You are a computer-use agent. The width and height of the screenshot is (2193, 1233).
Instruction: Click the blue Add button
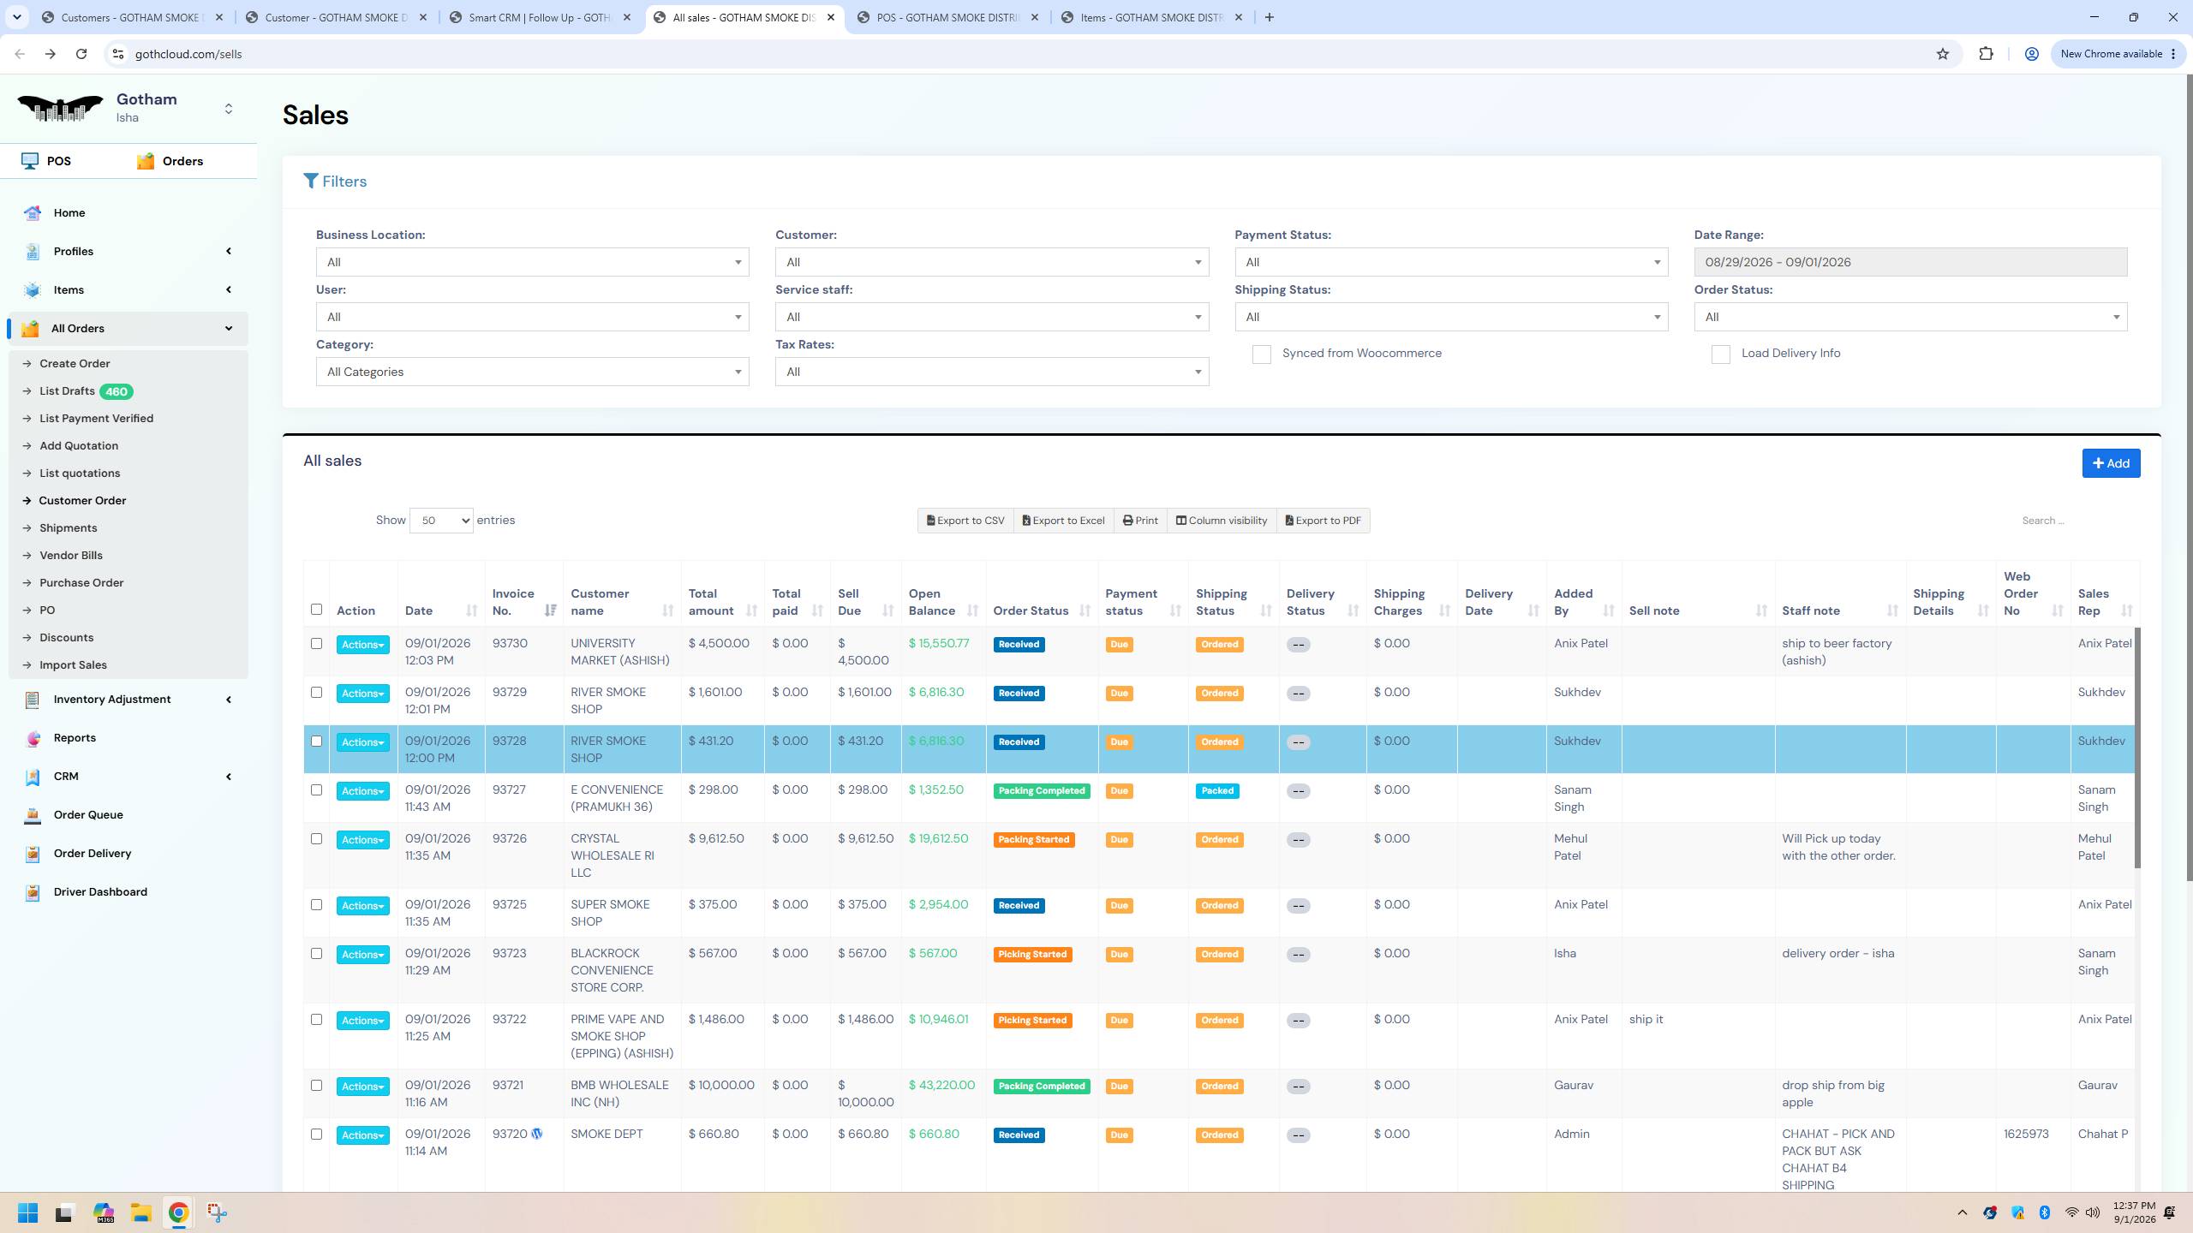(x=2111, y=463)
